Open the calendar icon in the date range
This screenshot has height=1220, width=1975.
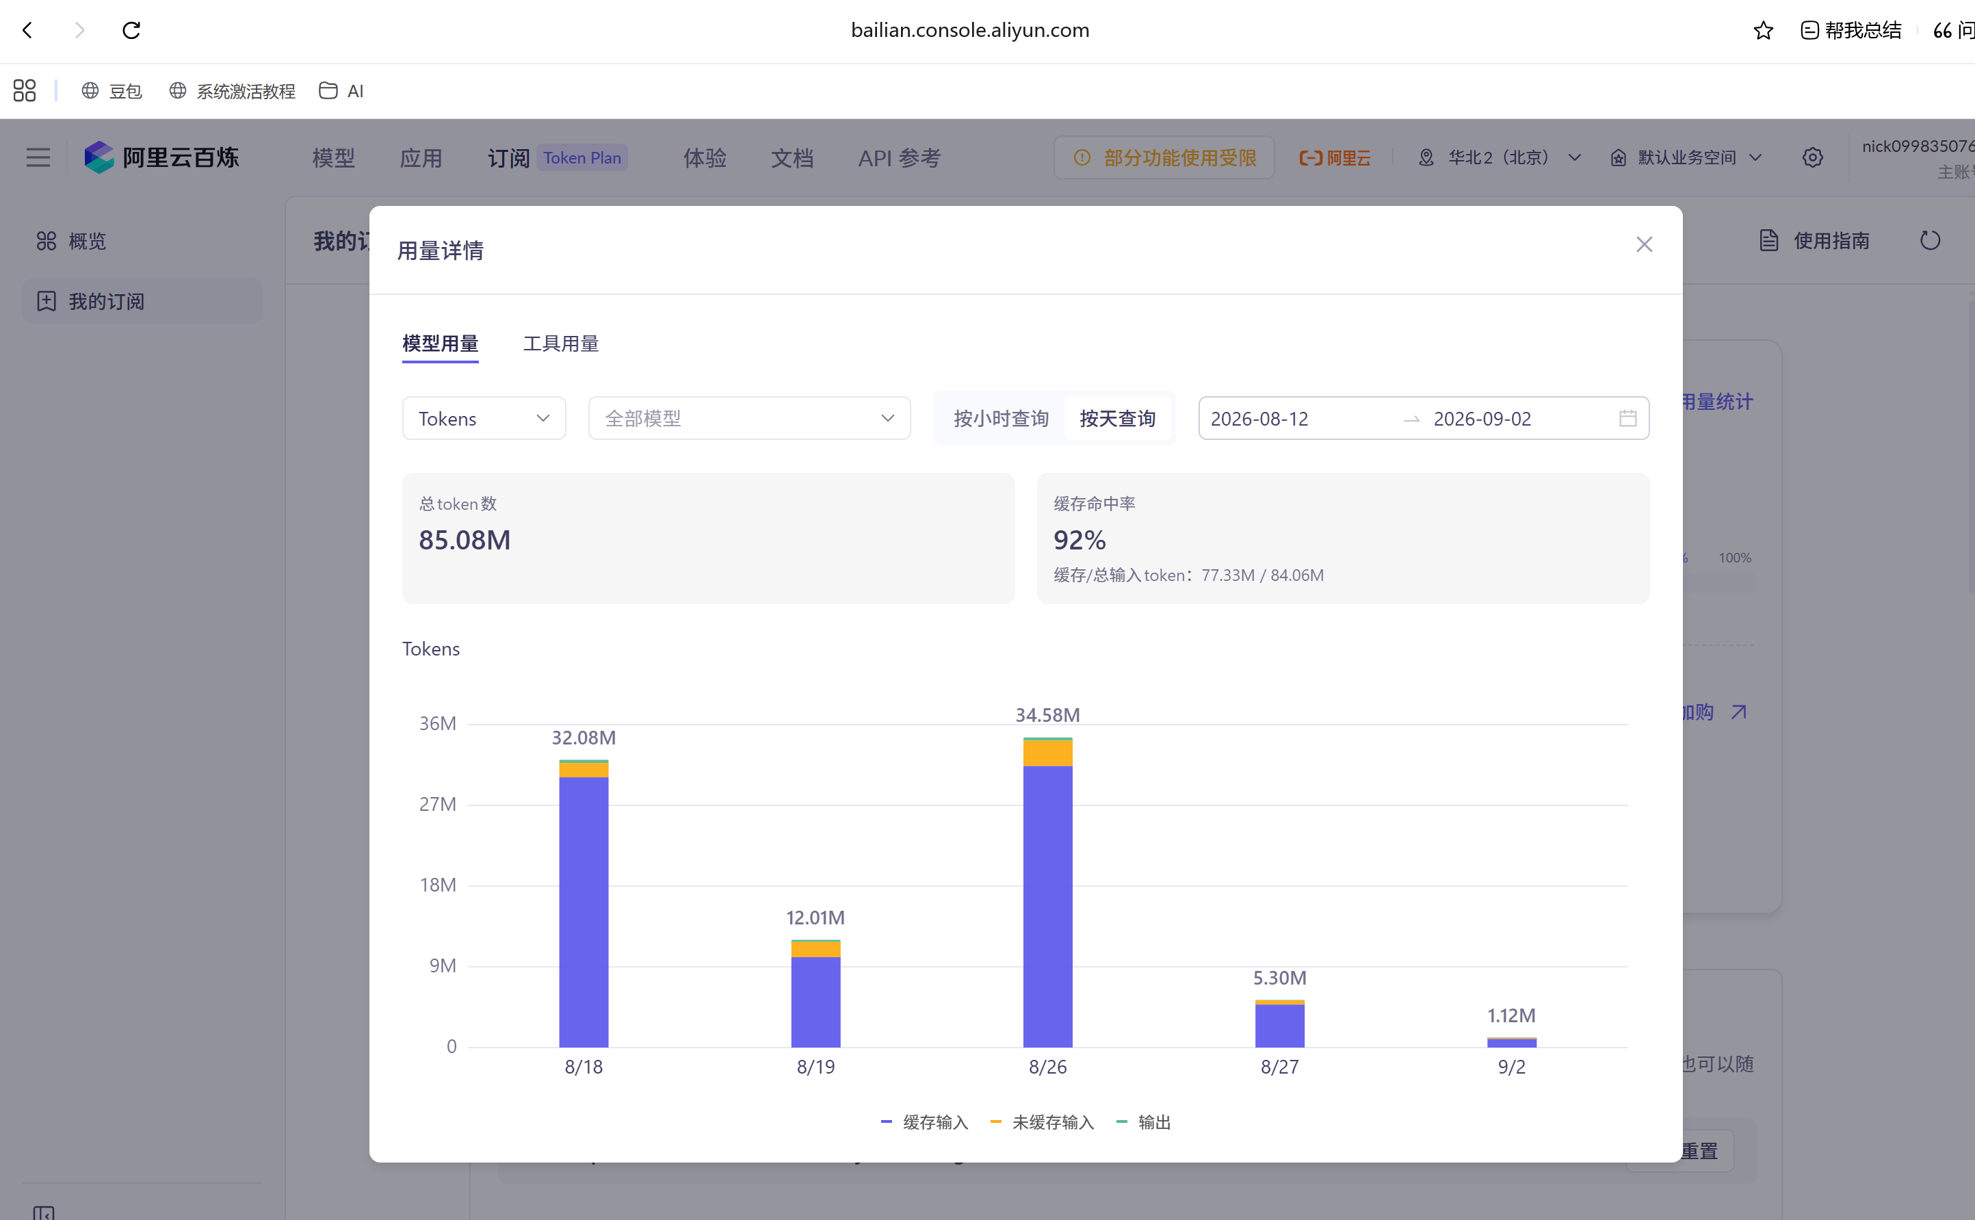[x=1627, y=418]
